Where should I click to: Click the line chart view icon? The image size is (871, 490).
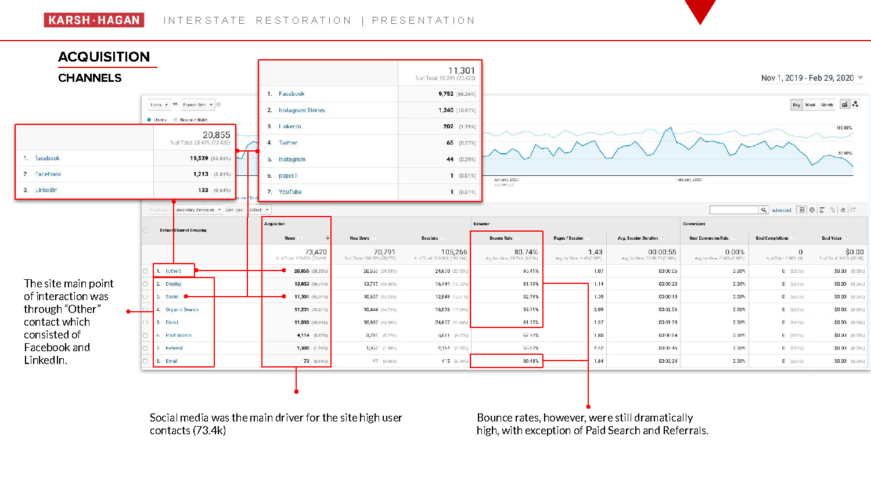pyautogui.click(x=845, y=105)
